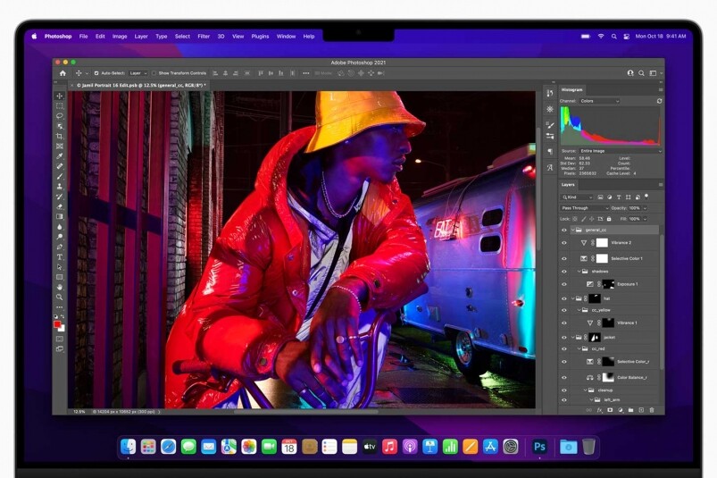717x478 pixels.
Task: Select the Spot Healing Brush tool
Action: coord(60,166)
